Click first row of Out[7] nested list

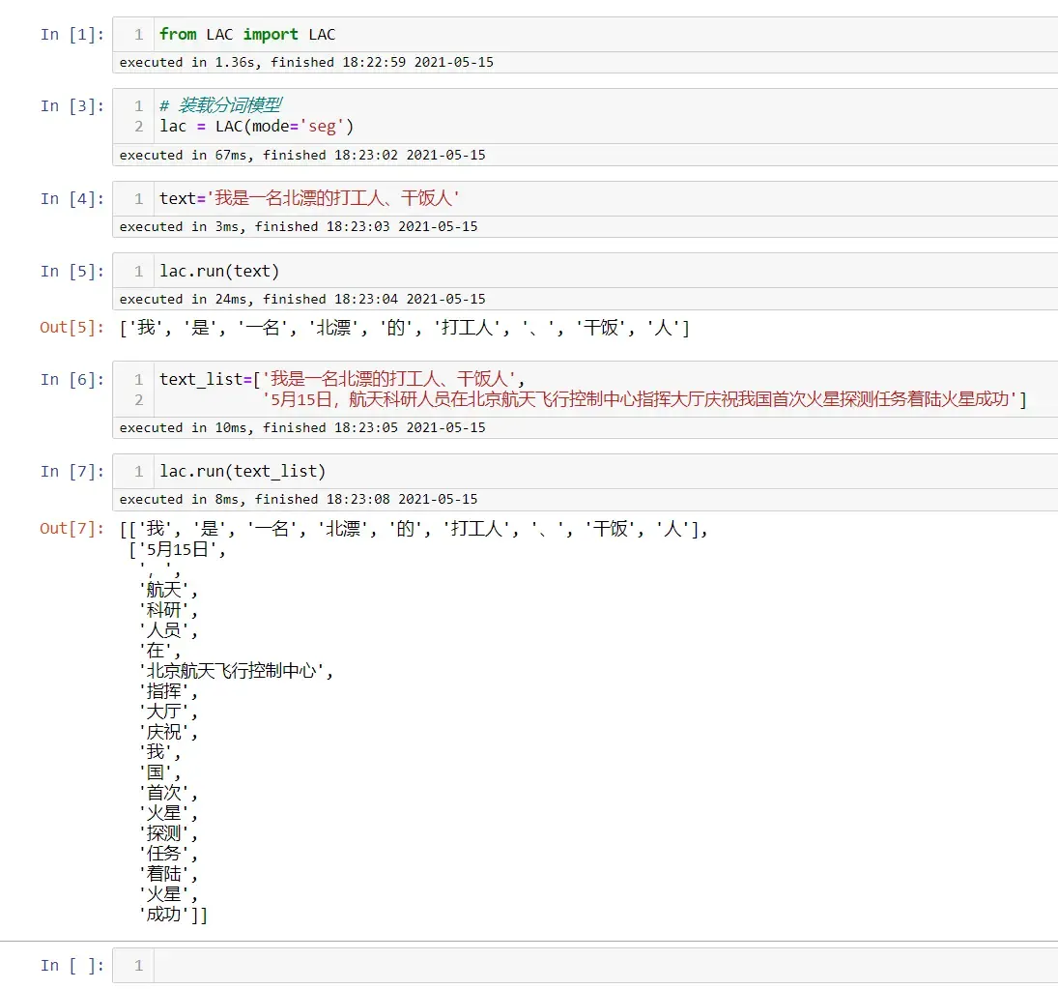coord(415,529)
